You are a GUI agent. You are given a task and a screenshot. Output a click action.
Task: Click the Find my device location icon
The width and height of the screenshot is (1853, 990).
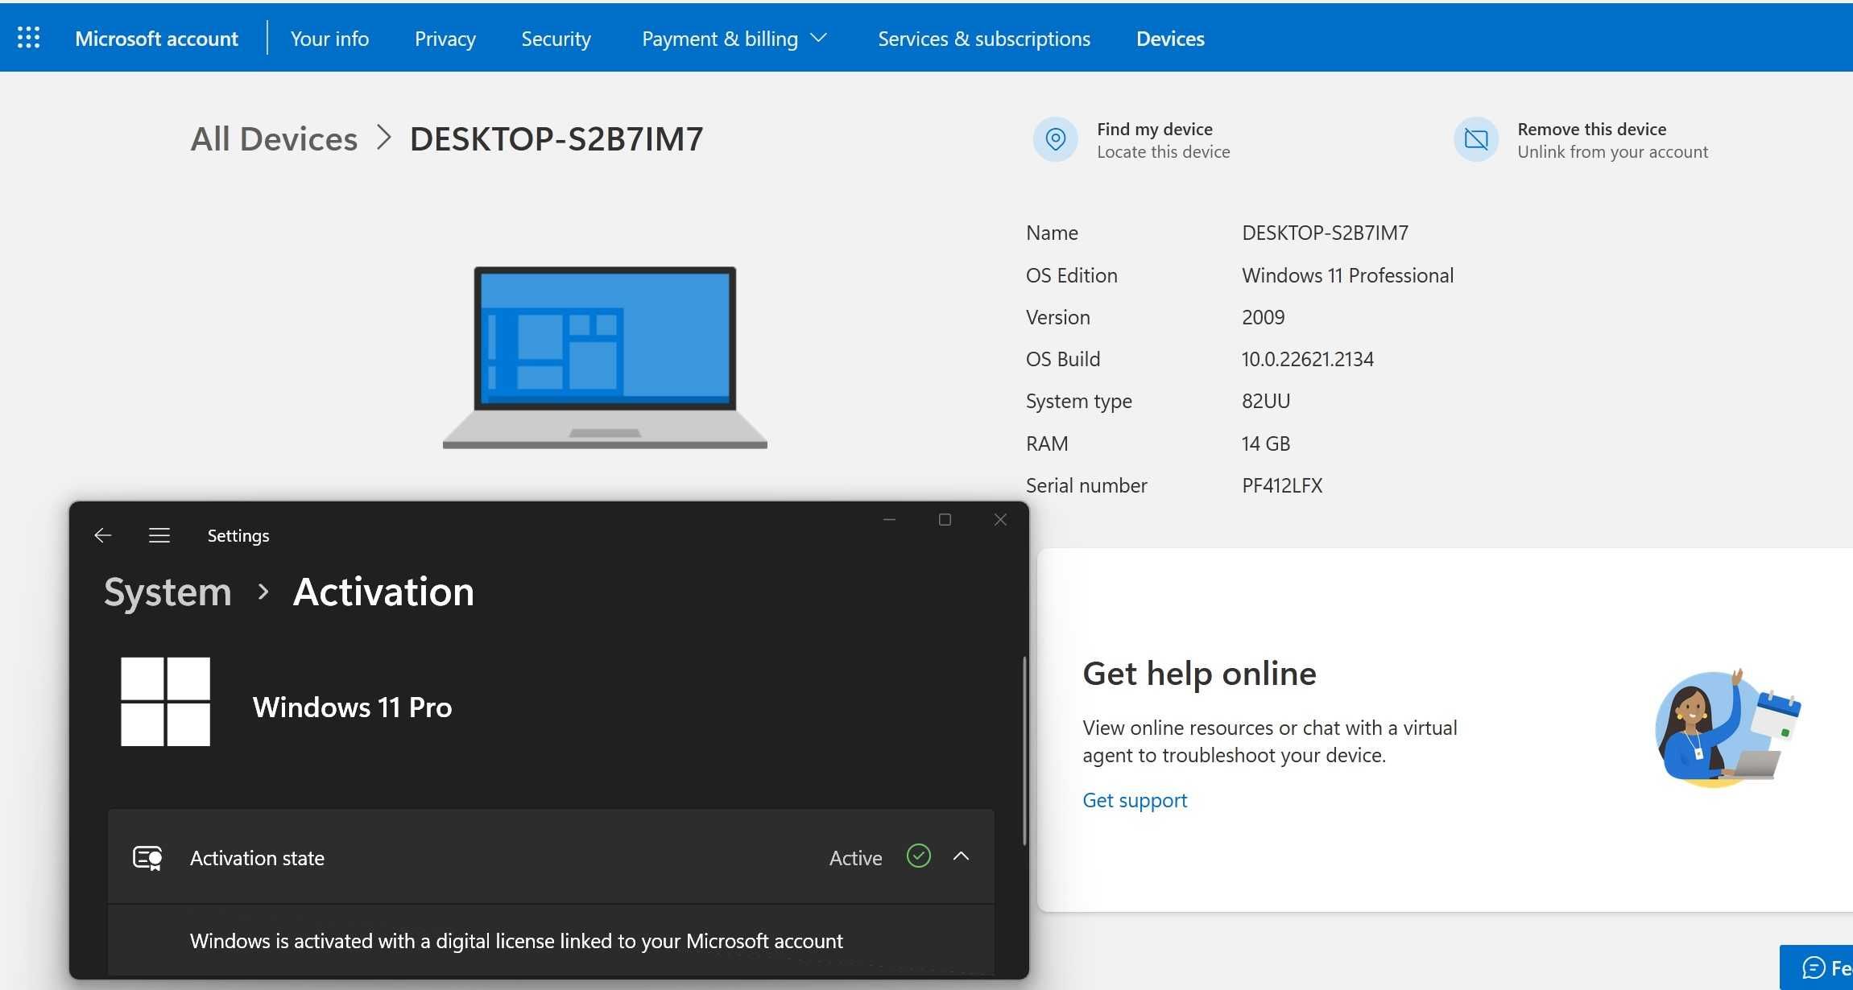[x=1055, y=139]
